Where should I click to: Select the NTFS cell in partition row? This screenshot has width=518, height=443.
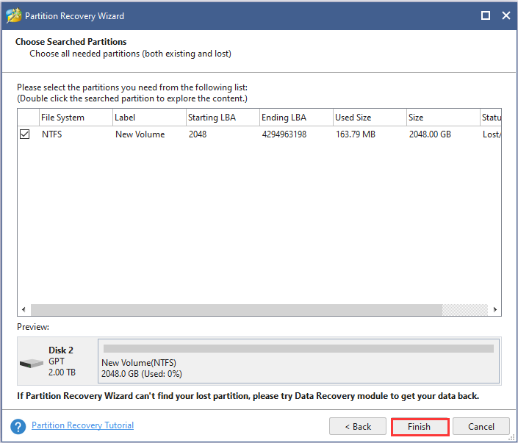tap(52, 134)
